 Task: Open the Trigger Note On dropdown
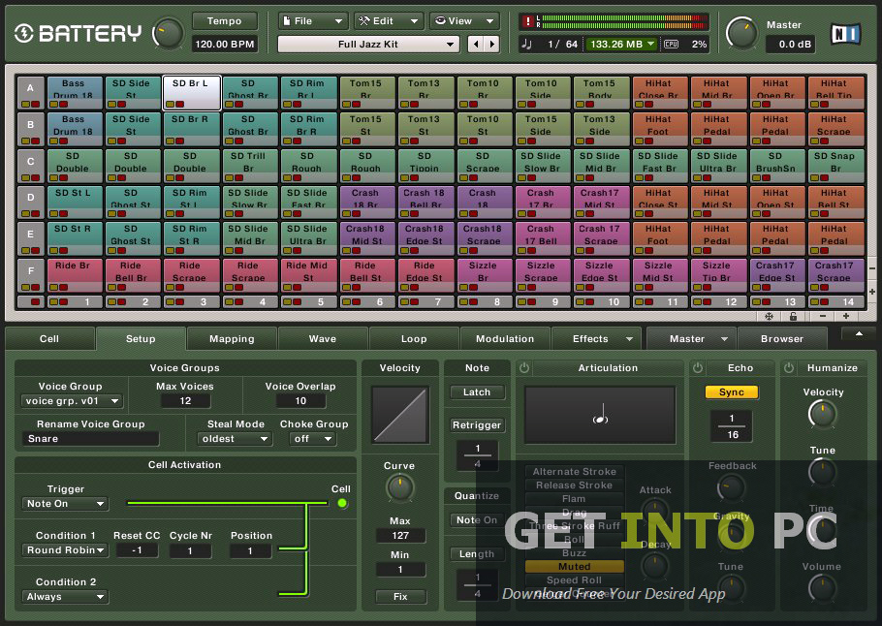[65, 503]
